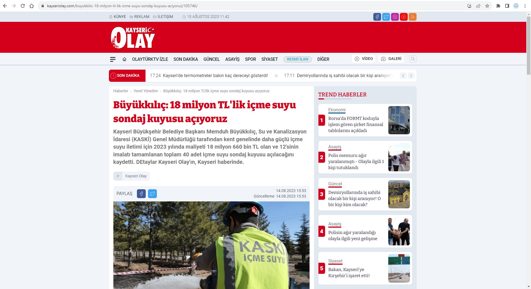Open the hamburger menu icon
The width and height of the screenshot is (531, 289).
coord(113,59)
